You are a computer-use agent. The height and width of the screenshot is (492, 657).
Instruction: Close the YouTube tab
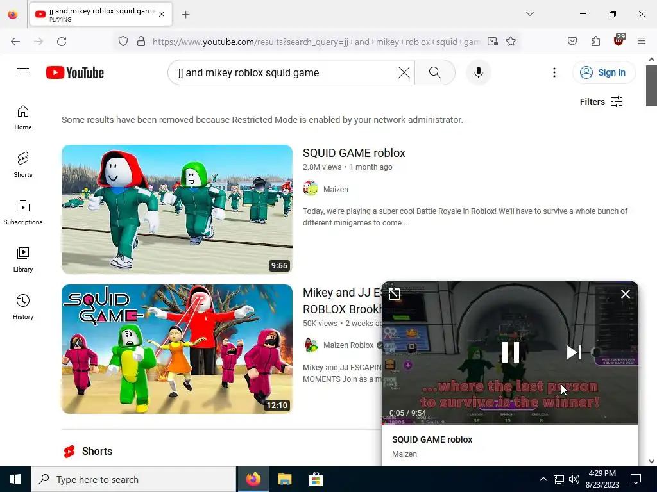coord(162,15)
